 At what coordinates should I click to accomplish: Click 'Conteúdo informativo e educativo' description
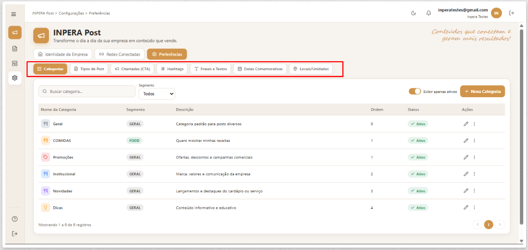tap(206, 208)
